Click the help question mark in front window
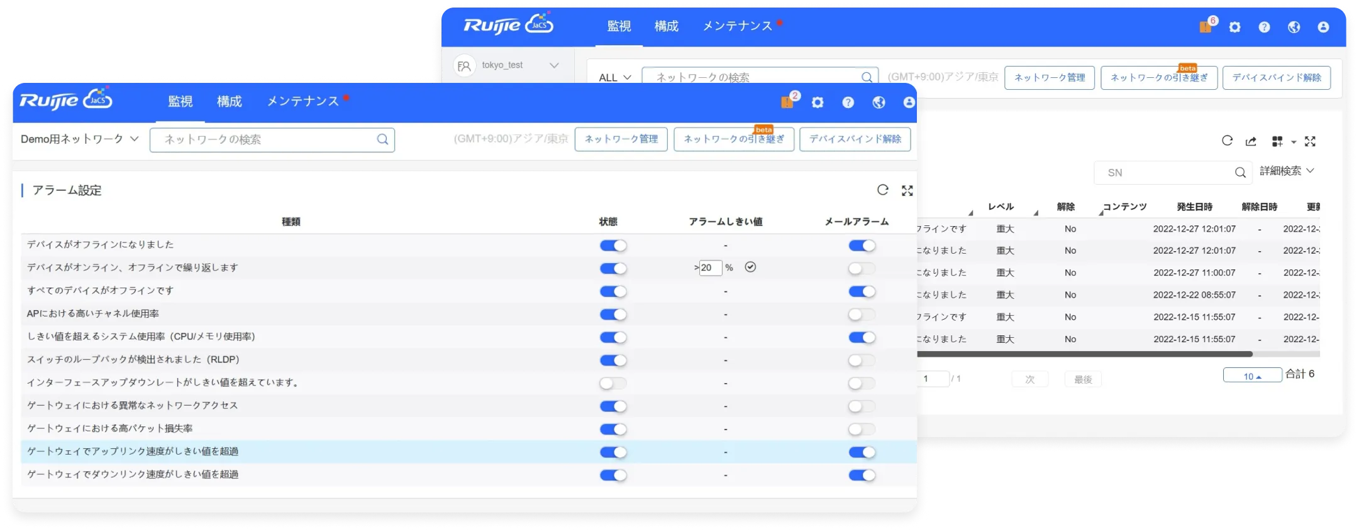1359x530 pixels. (848, 102)
